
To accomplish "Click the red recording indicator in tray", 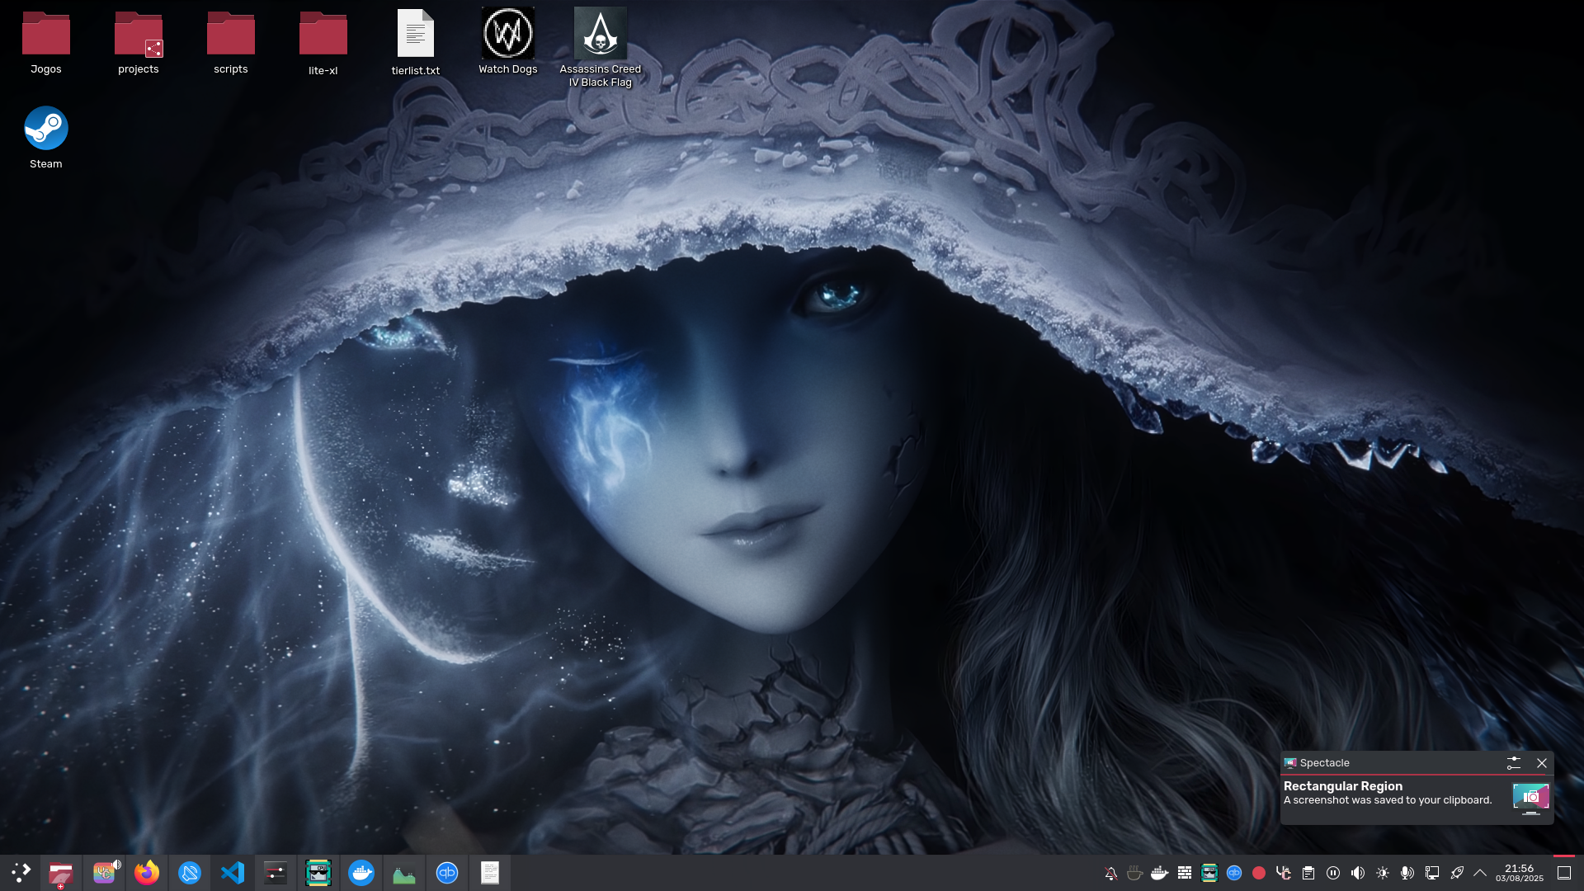I will [x=1259, y=873].
